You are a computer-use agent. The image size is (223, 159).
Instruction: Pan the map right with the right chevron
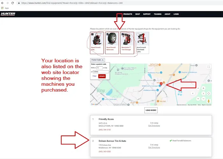point(203,93)
